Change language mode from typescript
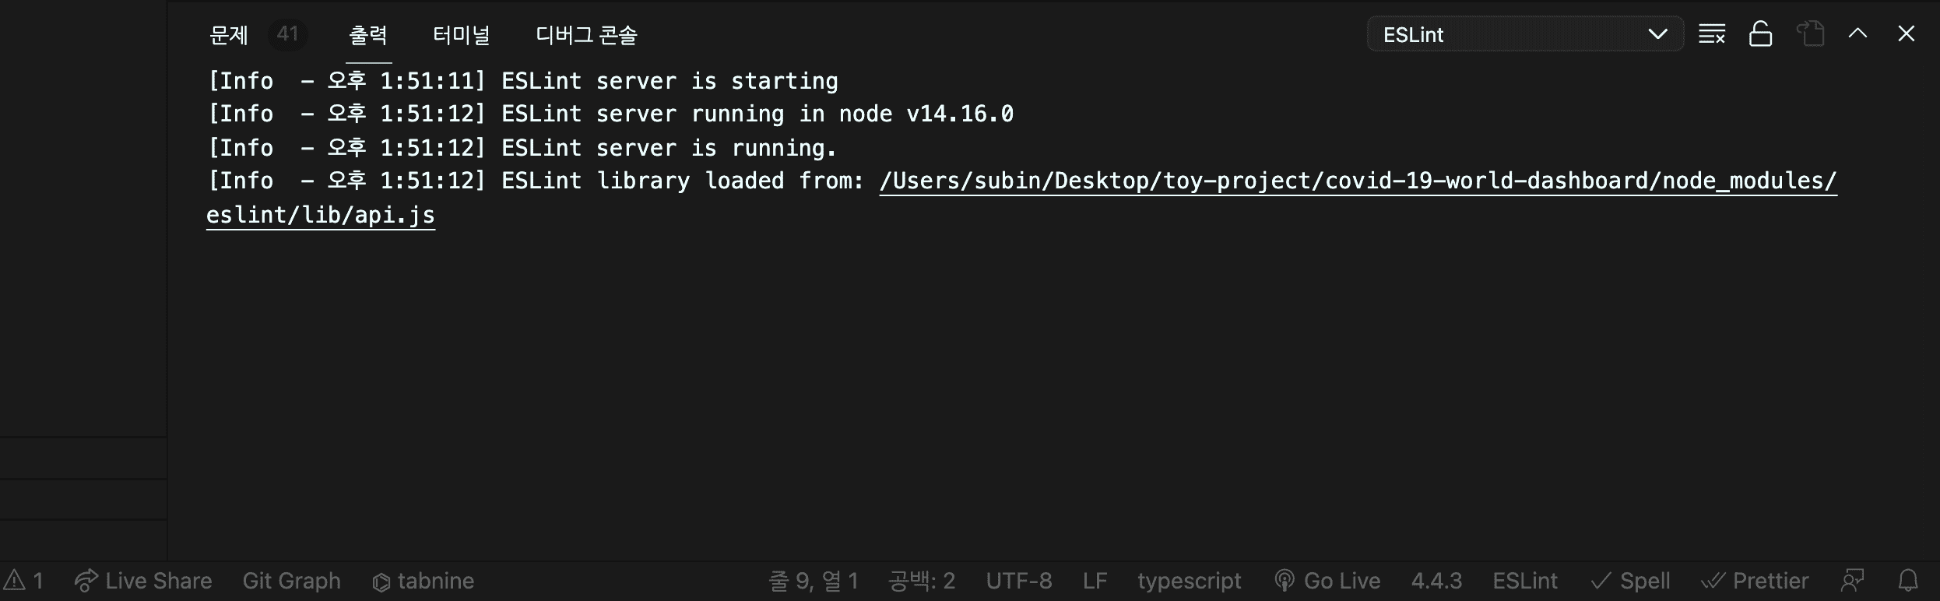 (1189, 581)
